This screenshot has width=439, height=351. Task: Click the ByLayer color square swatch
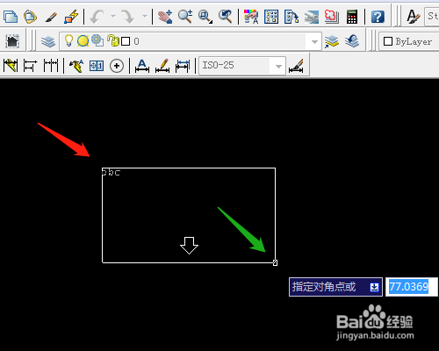388,41
